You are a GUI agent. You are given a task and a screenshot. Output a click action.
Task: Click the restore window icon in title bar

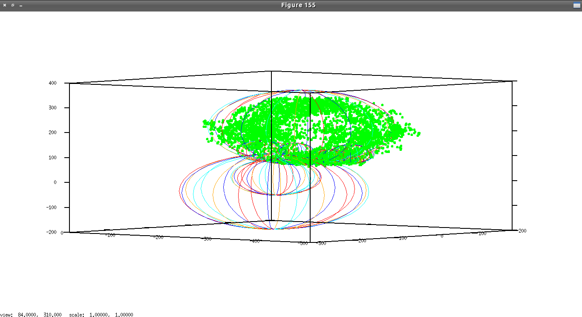[13, 5]
